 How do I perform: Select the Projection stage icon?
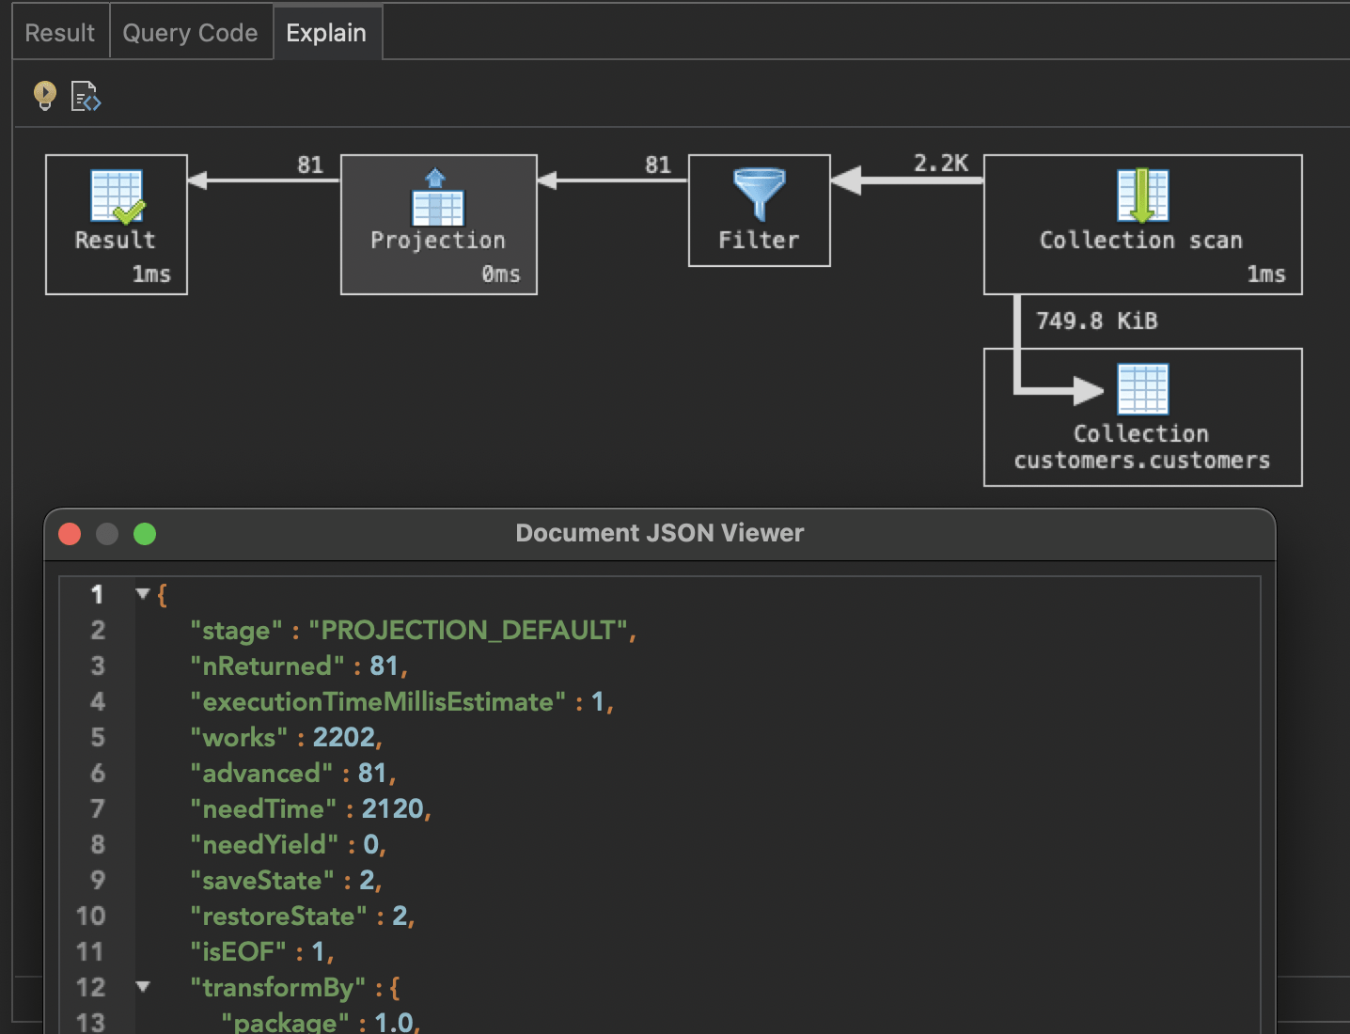(x=437, y=197)
